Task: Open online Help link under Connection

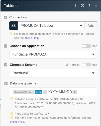Action: (x=32, y=38)
